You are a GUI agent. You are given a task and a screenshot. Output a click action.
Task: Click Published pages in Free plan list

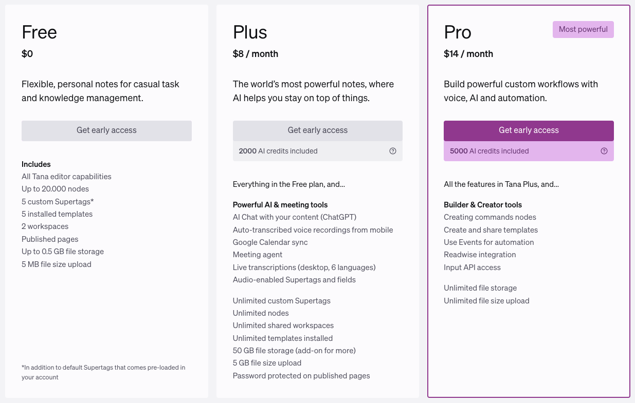pyautogui.click(x=50, y=239)
